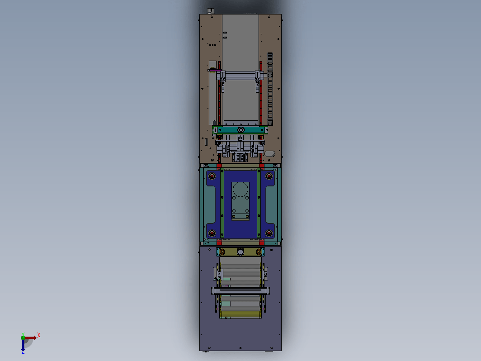
Task: Click the blue Z axis of orientation triad
Action: (x=23, y=345)
